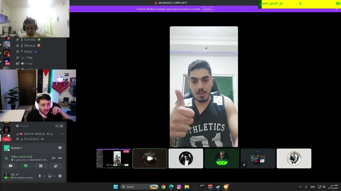Turn on the camera
This screenshot has width=341, height=191.
tap(10, 166)
